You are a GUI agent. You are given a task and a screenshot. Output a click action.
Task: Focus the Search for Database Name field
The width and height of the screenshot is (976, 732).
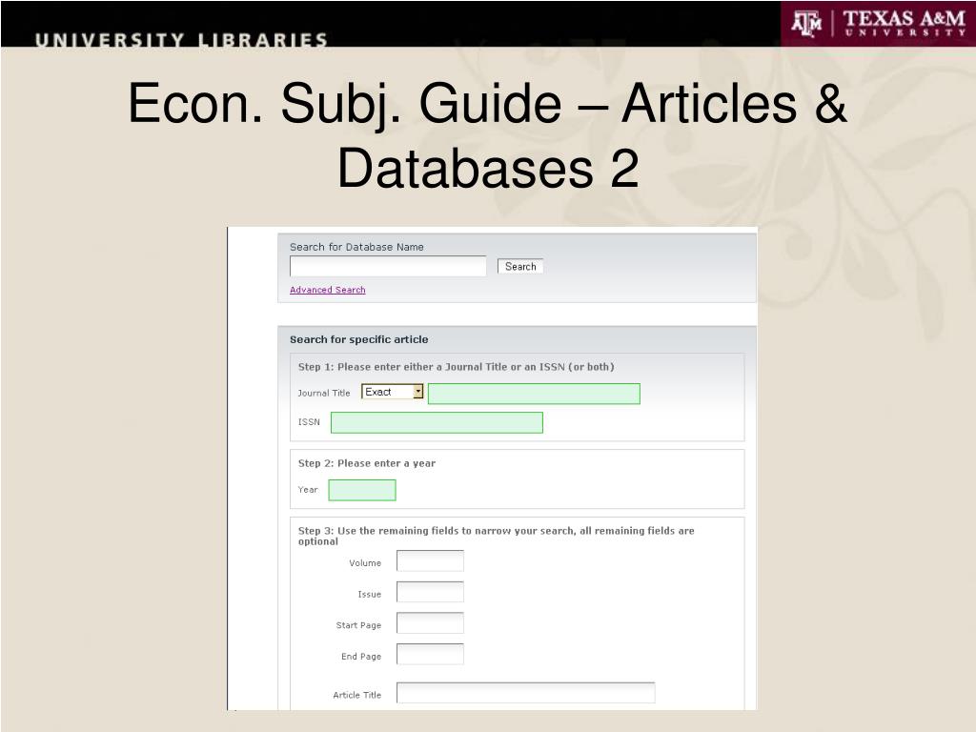click(x=388, y=266)
